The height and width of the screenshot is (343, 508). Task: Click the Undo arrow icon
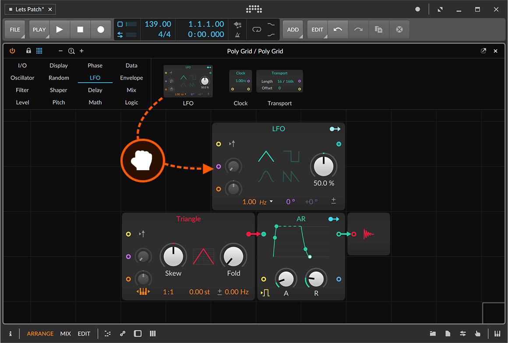(x=338, y=30)
